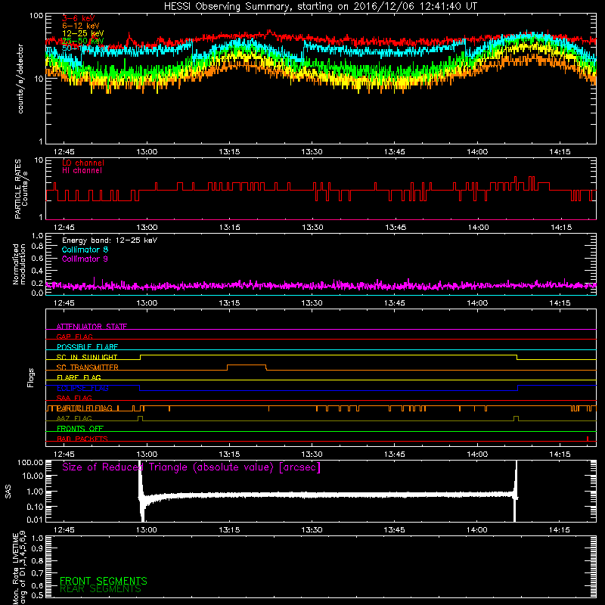Click the Mon. Rate LIVETIME axis label
Image resolution: width=605 pixels, height=605 pixels.
[19, 567]
